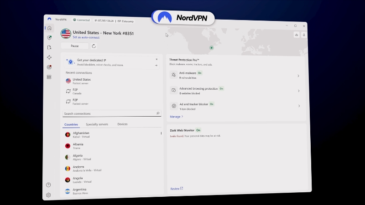Select Argentina Buenos Aires
365x205 pixels.
click(x=112, y=191)
